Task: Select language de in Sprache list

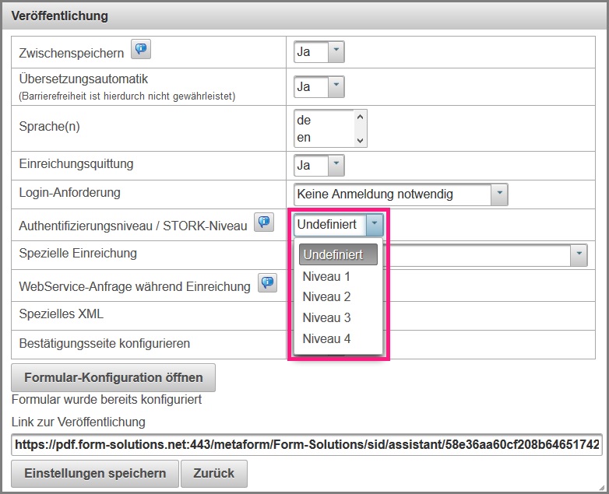Action: (x=322, y=121)
